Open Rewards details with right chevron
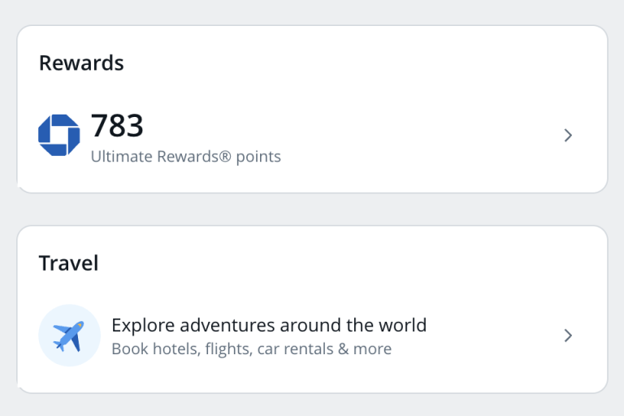The height and width of the screenshot is (416, 624). tap(568, 136)
